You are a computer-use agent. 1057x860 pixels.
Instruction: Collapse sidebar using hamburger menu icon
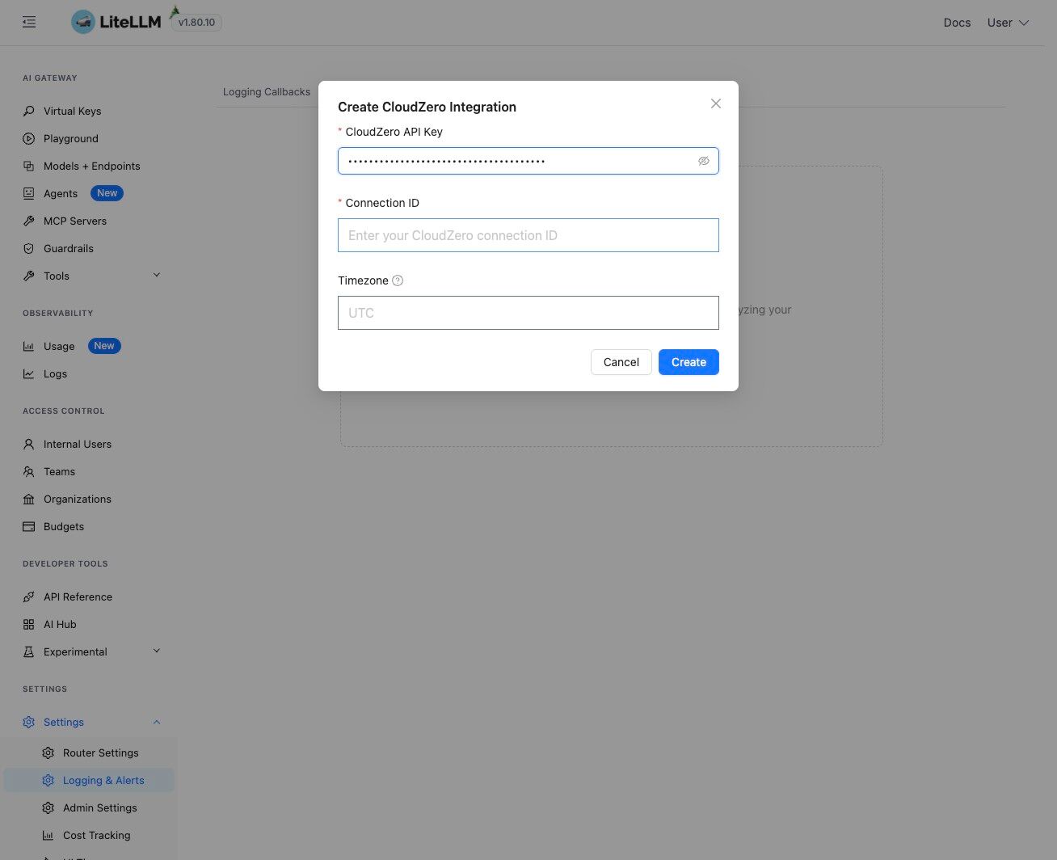pyautogui.click(x=29, y=23)
